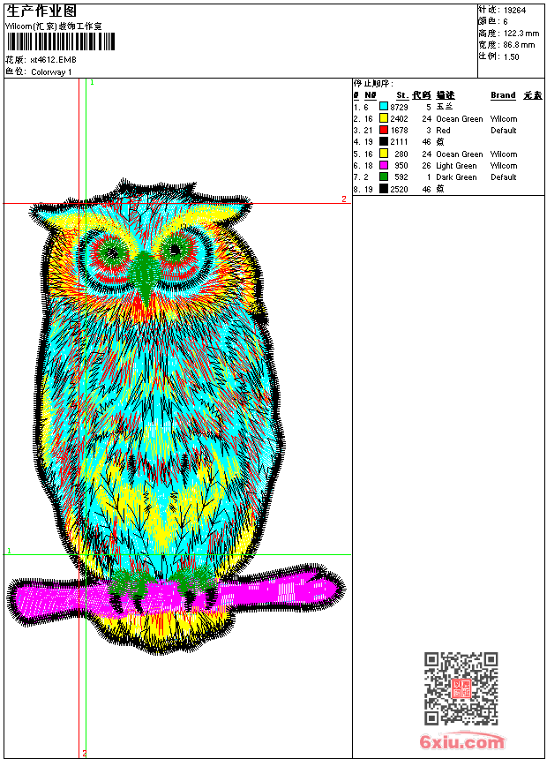Open the 6xiu.com watermark link

coord(461,742)
